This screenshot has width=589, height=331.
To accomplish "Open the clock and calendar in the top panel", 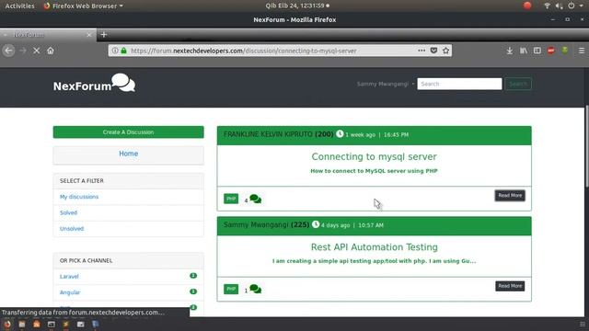I will (297, 6).
